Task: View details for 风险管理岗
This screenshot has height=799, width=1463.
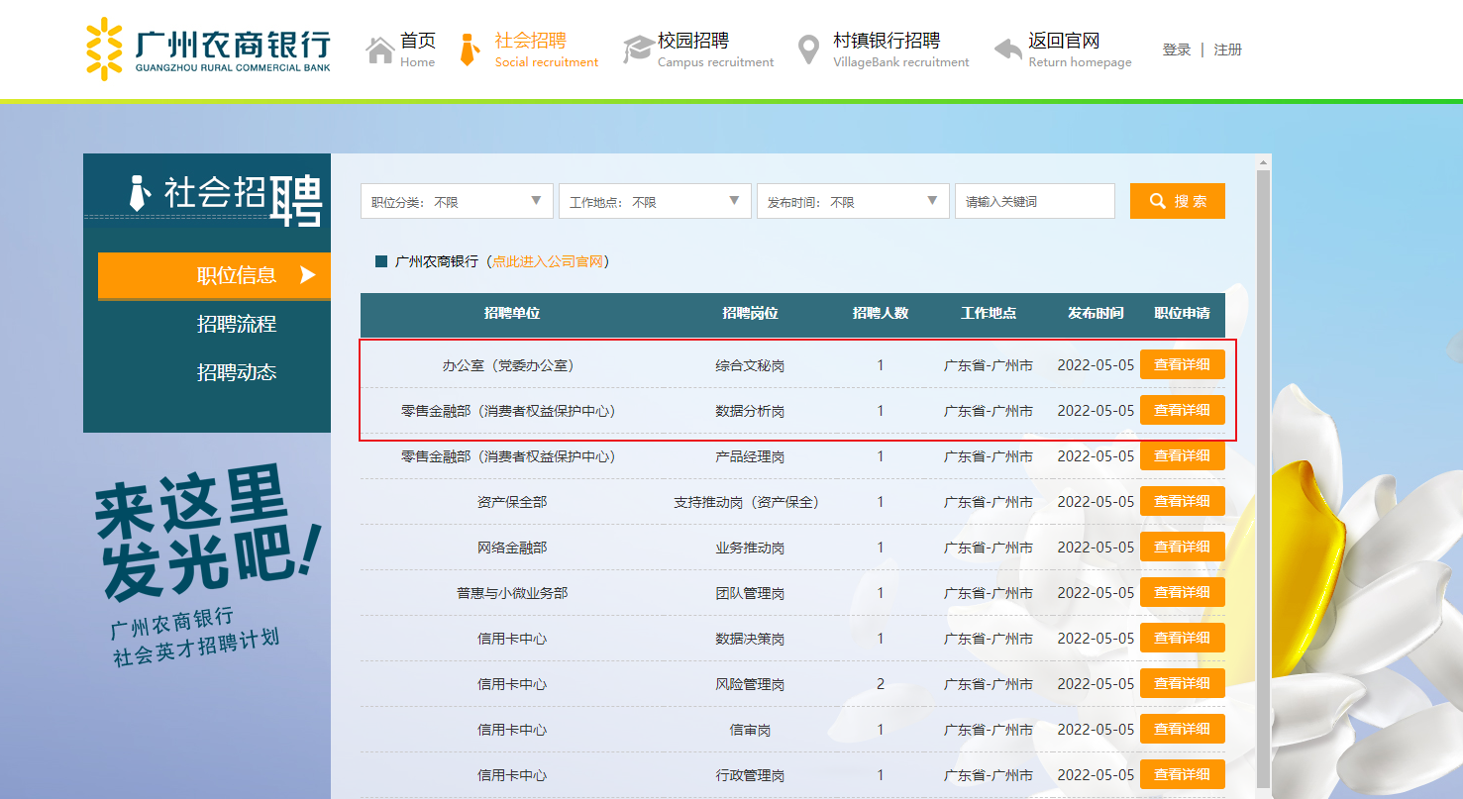Action: click(x=1183, y=683)
